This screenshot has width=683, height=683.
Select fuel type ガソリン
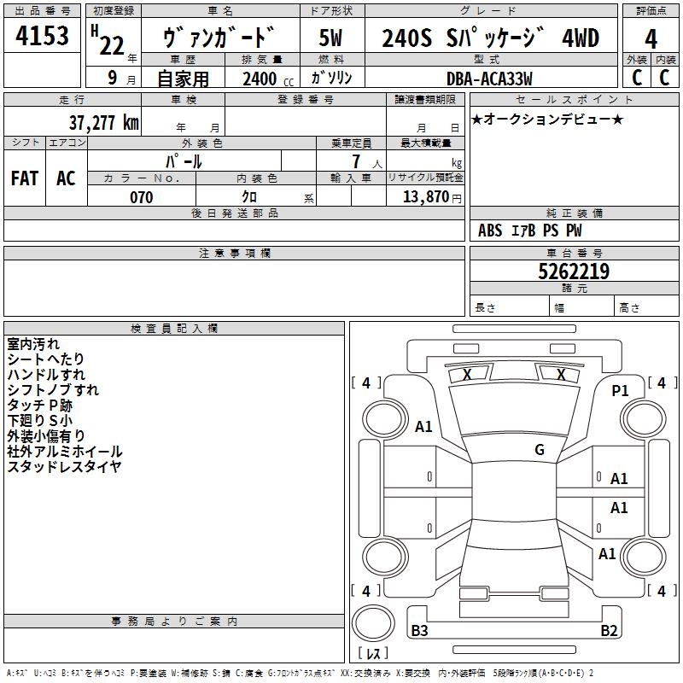point(331,78)
